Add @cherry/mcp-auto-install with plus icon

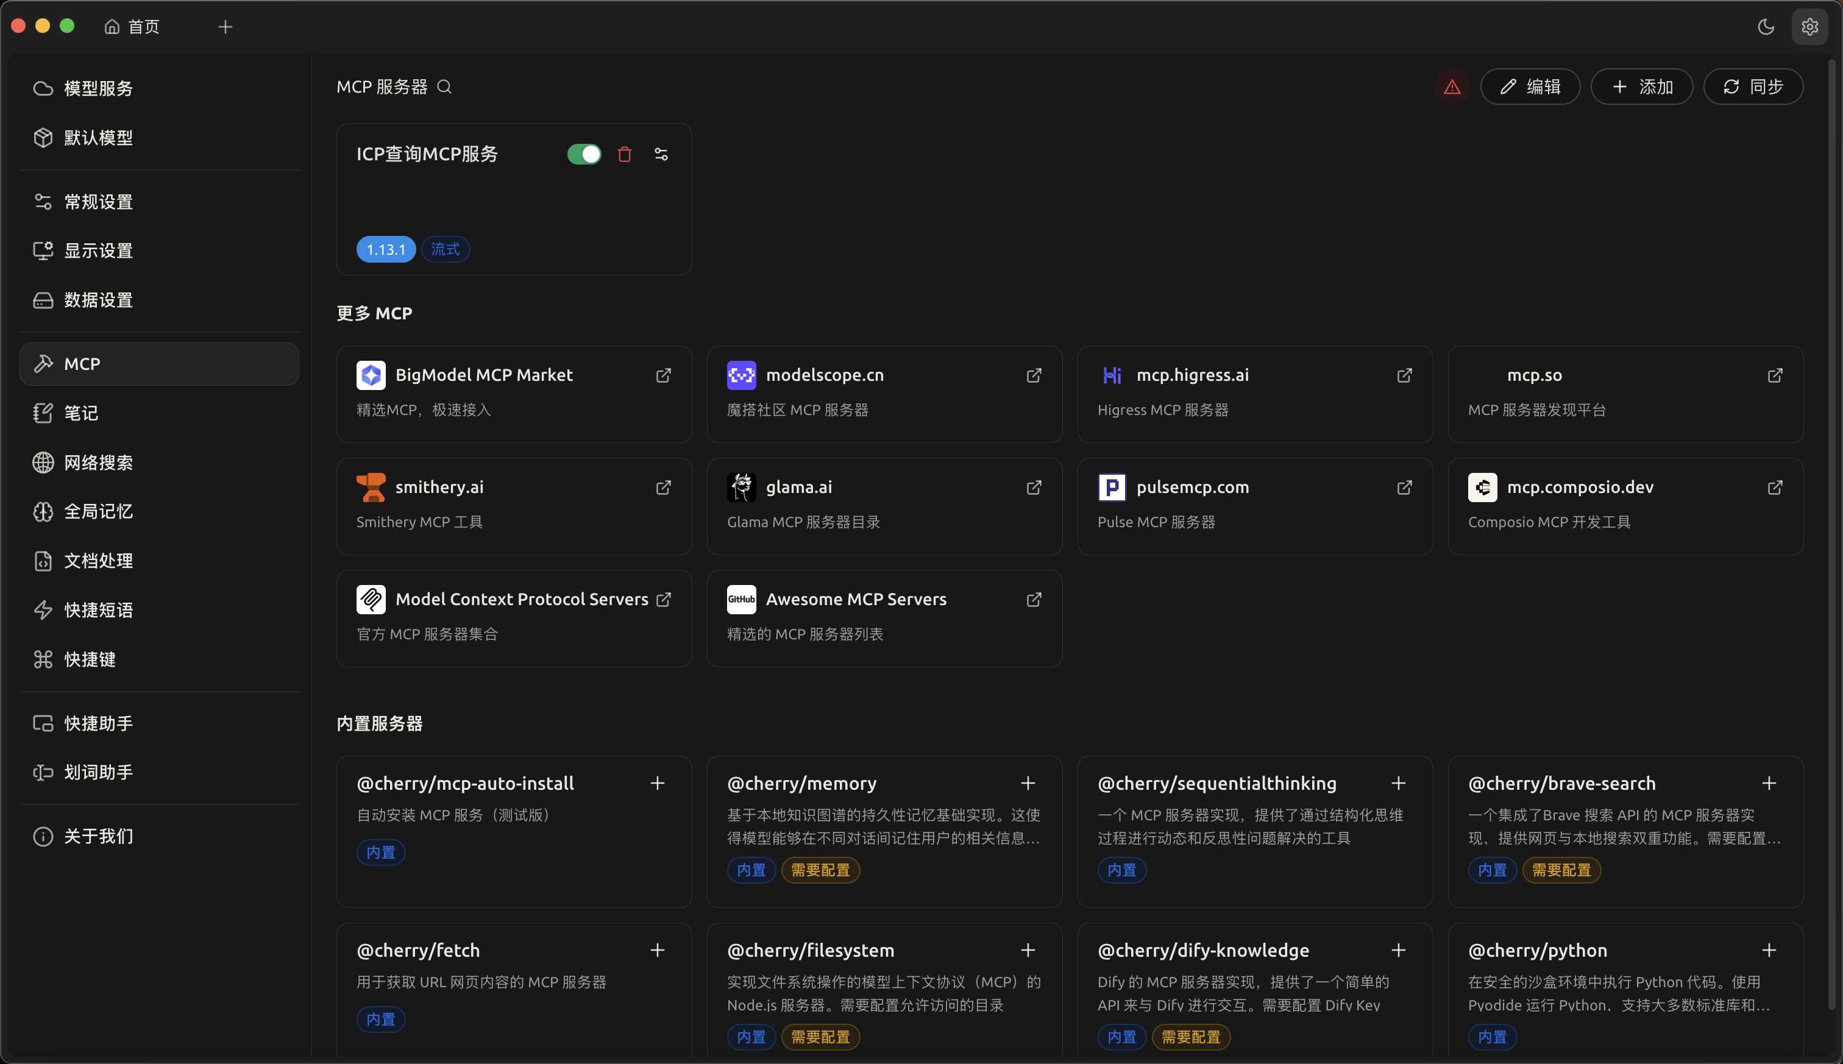[658, 784]
